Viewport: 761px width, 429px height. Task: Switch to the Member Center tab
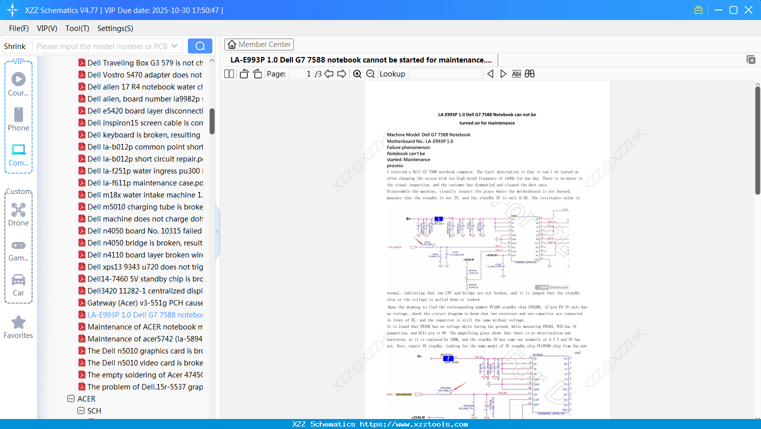[259, 44]
